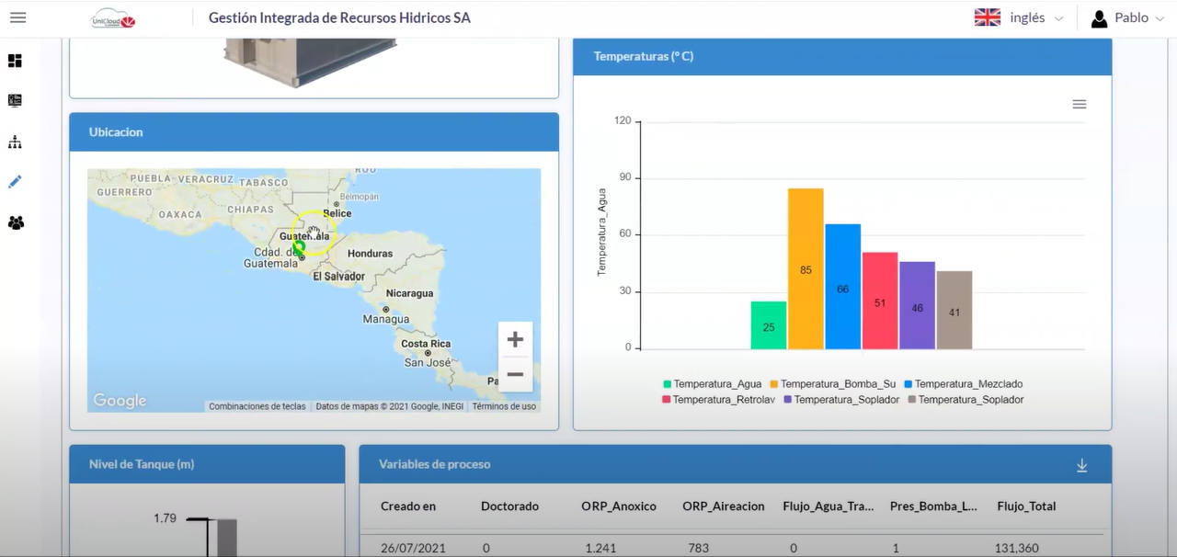Download the Variables de proceso table

[1082, 466]
